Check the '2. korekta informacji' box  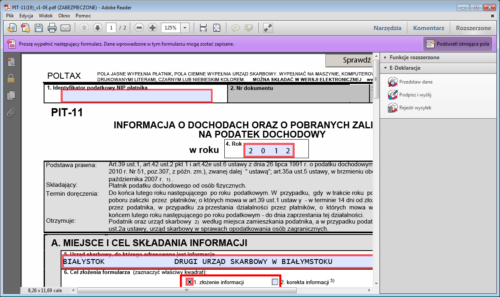[x=275, y=282]
